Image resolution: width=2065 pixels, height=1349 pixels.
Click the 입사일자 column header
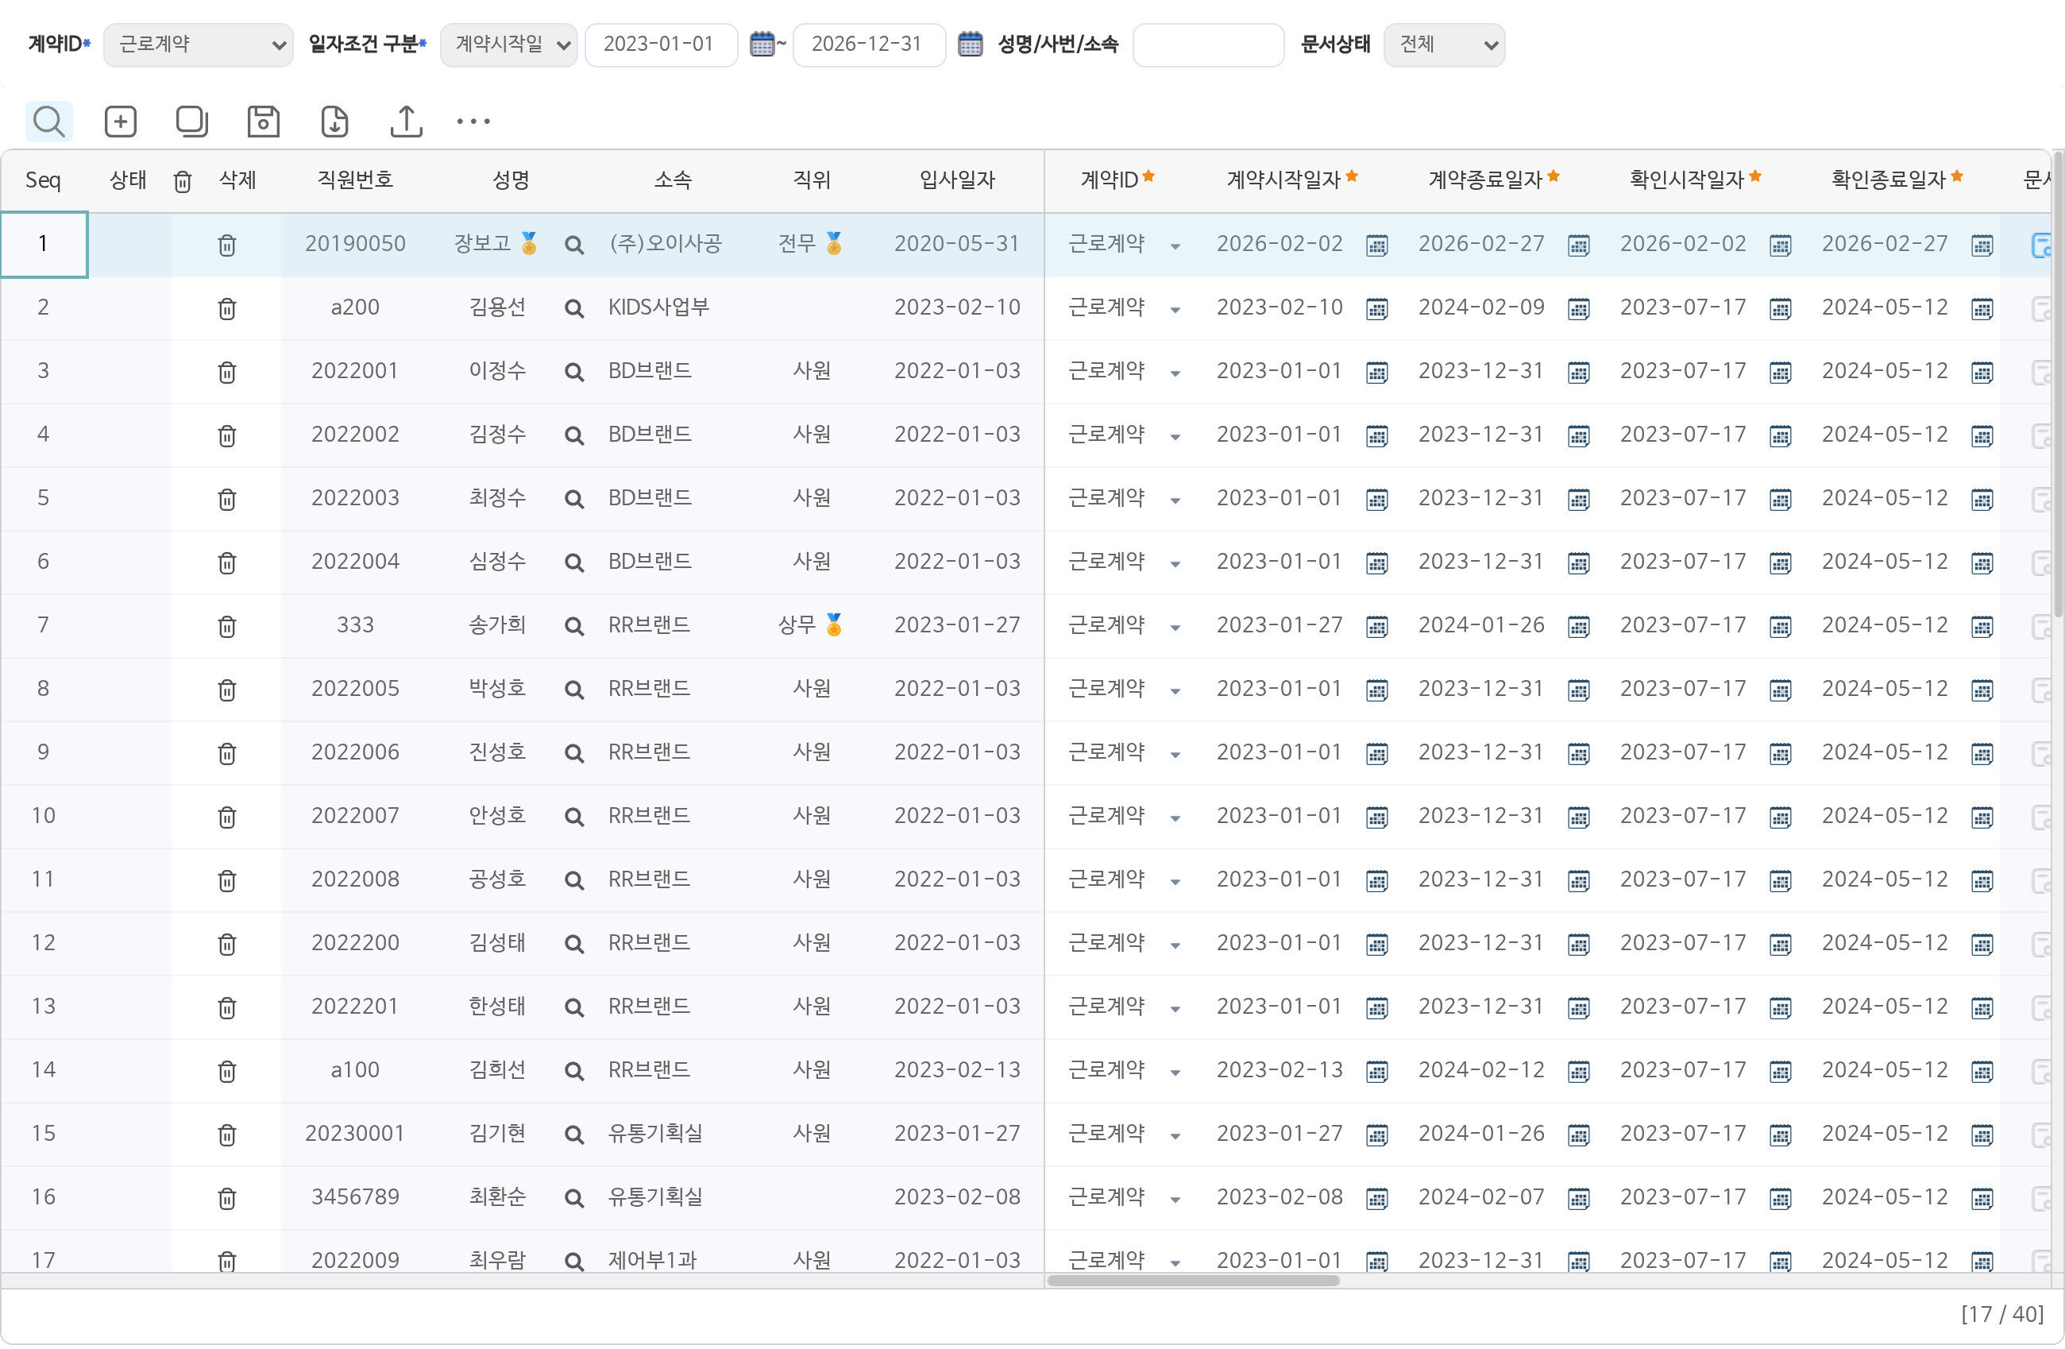point(957,180)
